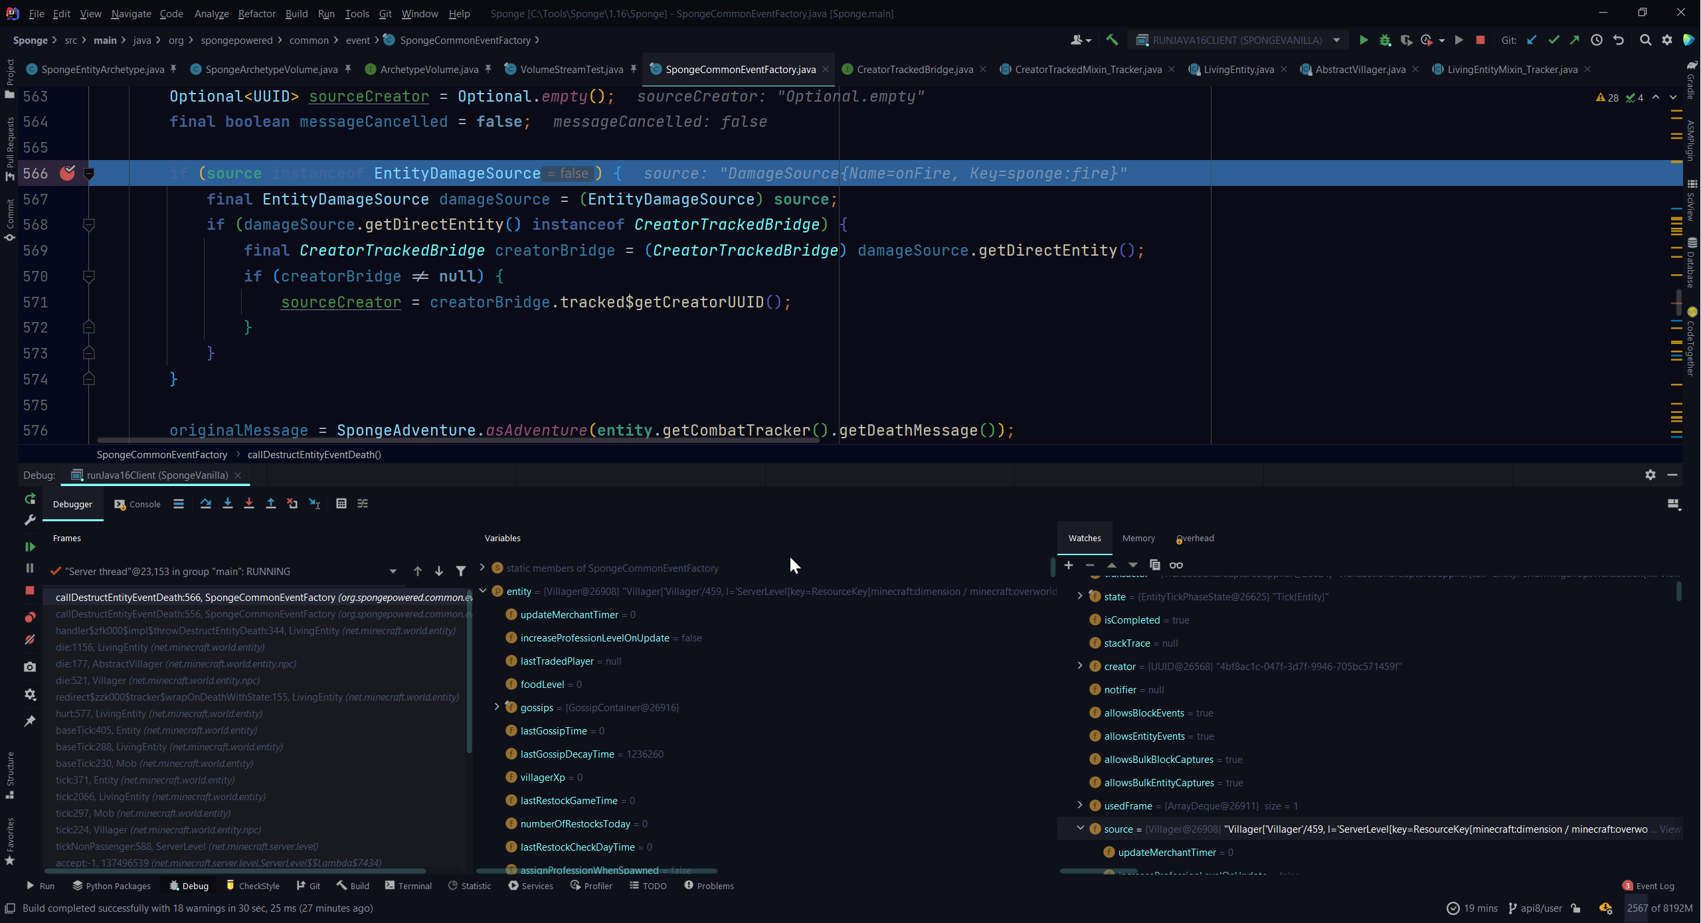Screen dimensions: 1701x923
Task: Click the Step Over debugger icon
Action: (x=206, y=504)
